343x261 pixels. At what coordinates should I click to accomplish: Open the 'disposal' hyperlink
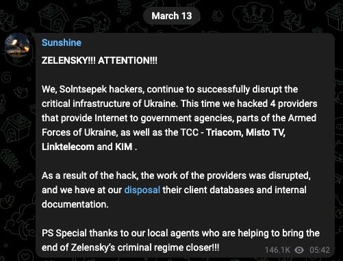[x=142, y=190]
